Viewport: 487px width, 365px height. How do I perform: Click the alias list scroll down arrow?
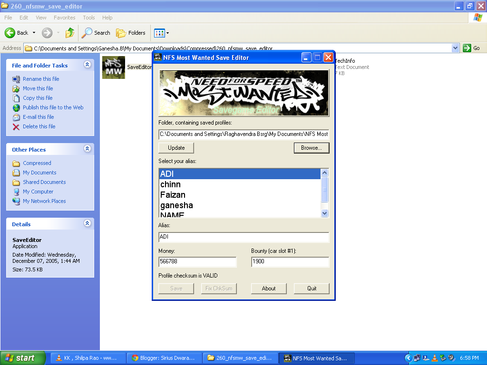tap(324, 213)
